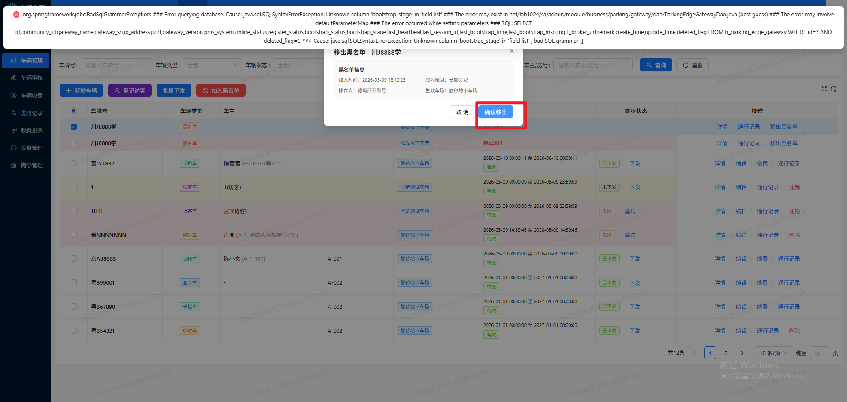
Task: Open the 车辆类型 dropdown filter
Action: coord(212,65)
